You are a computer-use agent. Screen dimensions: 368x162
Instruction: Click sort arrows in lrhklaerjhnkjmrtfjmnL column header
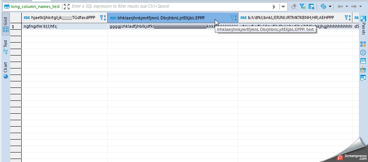(x=236, y=17)
